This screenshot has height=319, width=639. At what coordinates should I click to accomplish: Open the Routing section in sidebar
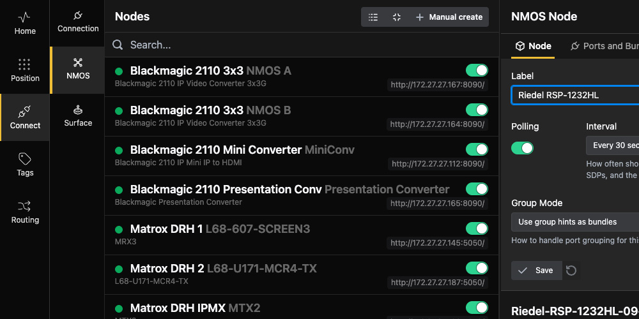[25, 212]
